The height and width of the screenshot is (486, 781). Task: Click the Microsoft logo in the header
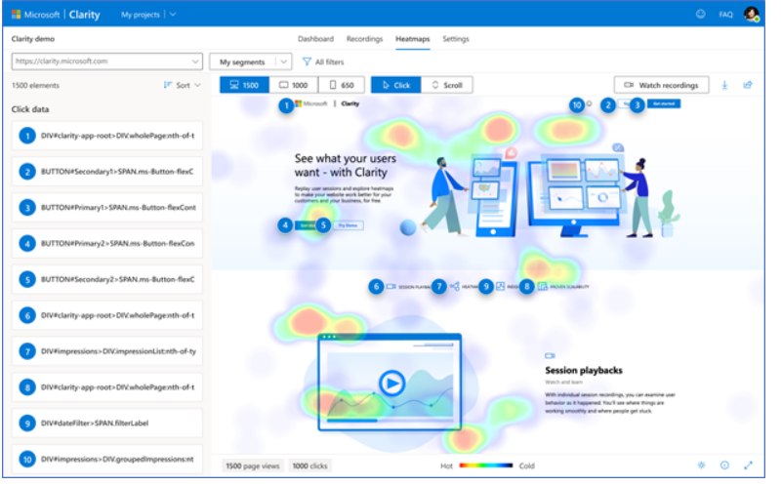pos(16,15)
